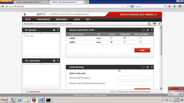Click the Remote node IP address field

tap(133, 78)
